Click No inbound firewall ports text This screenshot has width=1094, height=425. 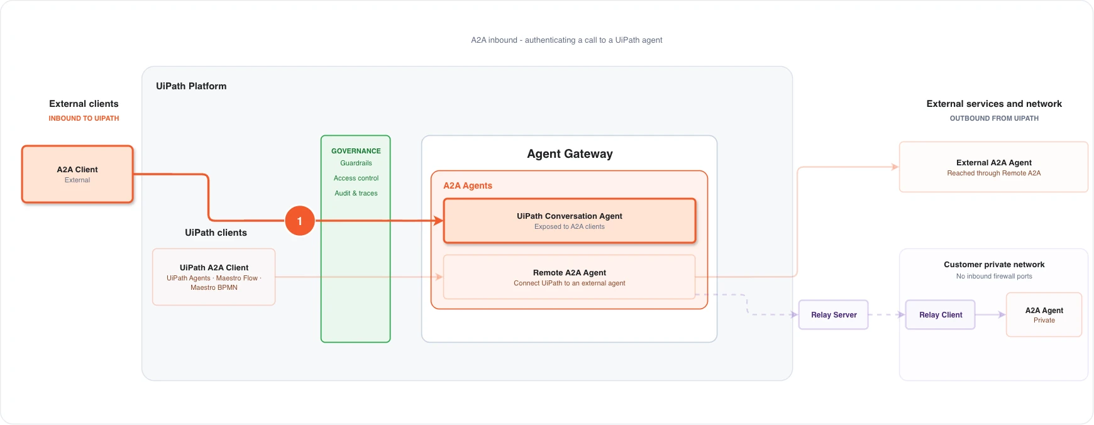pos(994,276)
